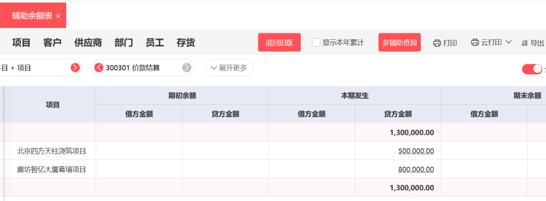Click the 导出 export icon

point(524,43)
